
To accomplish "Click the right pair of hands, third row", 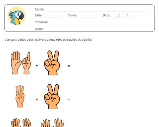I will pyautogui.click(x=52, y=123).
